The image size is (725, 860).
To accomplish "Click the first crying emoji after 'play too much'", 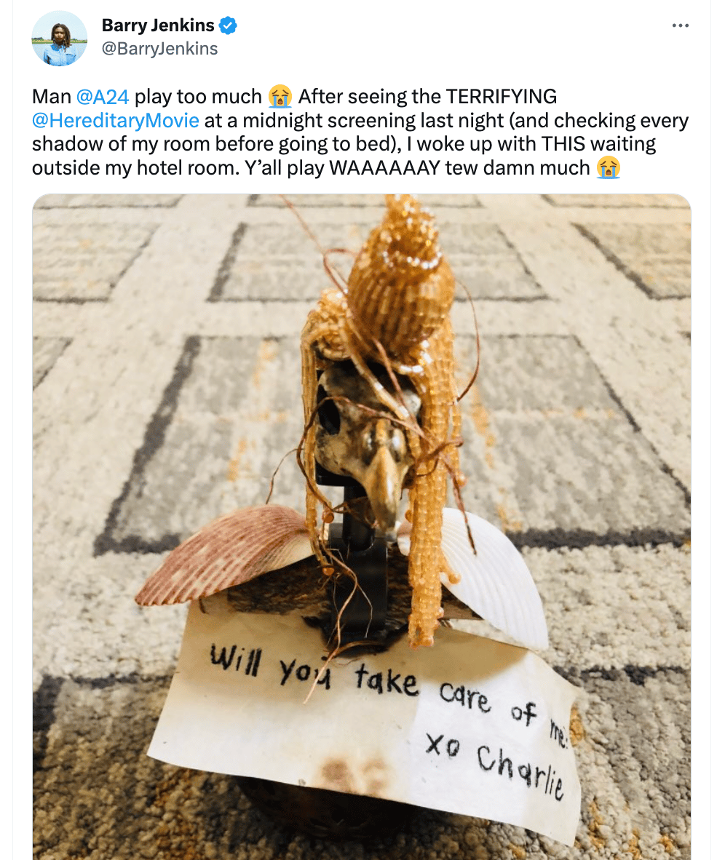I will [280, 97].
